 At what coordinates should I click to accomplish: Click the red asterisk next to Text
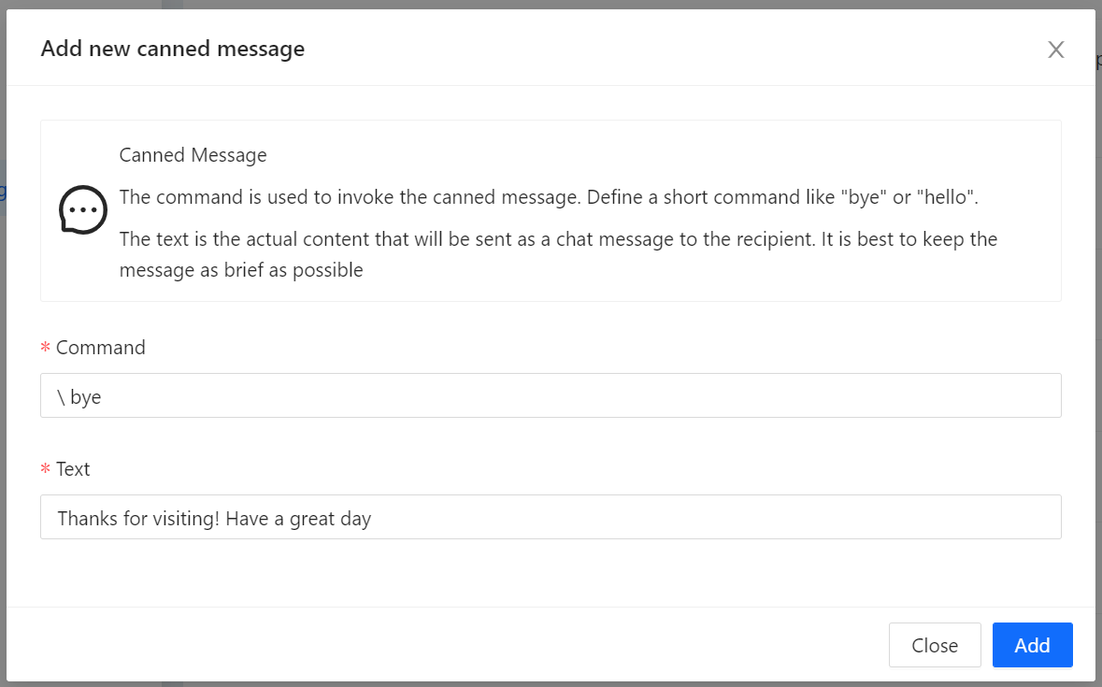pyautogui.click(x=45, y=469)
